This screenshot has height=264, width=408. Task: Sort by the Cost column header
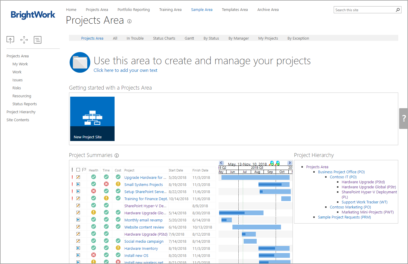pos(118,170)
